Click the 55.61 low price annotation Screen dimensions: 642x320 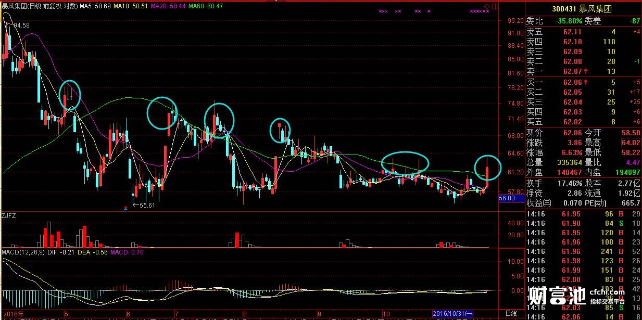click(x=147, y=206)
